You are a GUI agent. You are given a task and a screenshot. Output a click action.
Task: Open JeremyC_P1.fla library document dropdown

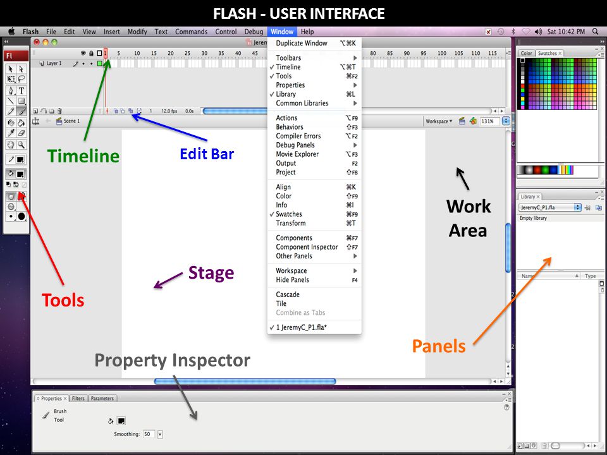click(549, 207)
